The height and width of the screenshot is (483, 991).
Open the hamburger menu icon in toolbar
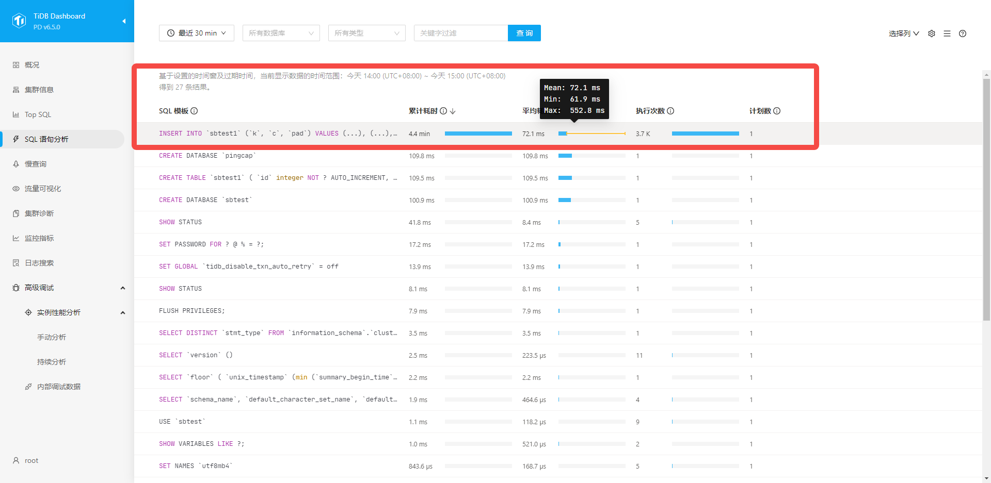click(947, 34)
